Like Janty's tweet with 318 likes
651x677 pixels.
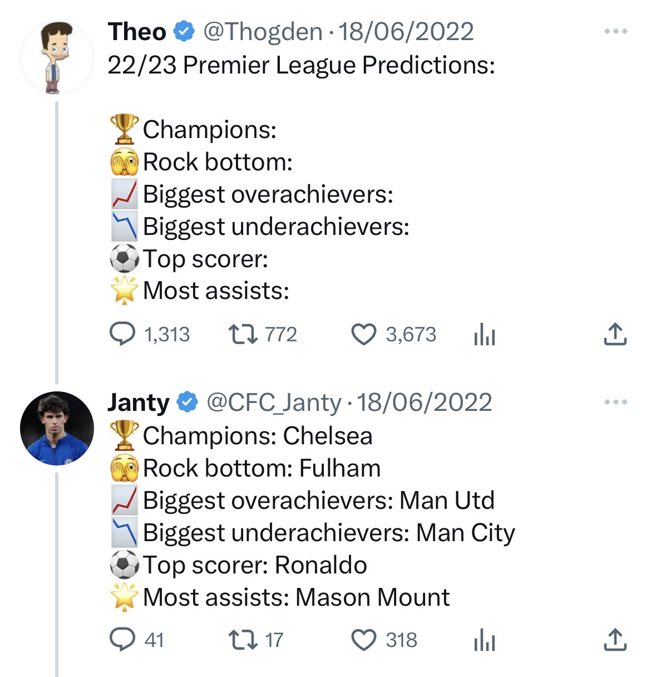[x=364, y=640]
